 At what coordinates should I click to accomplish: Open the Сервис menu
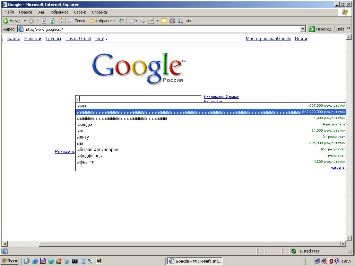[80, 12]
